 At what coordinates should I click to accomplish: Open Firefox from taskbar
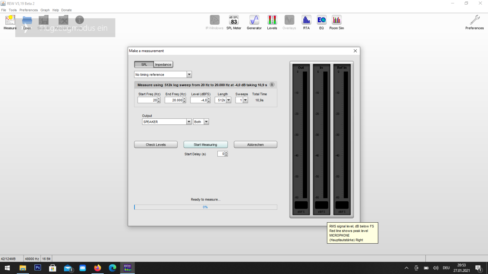point(98,268)
